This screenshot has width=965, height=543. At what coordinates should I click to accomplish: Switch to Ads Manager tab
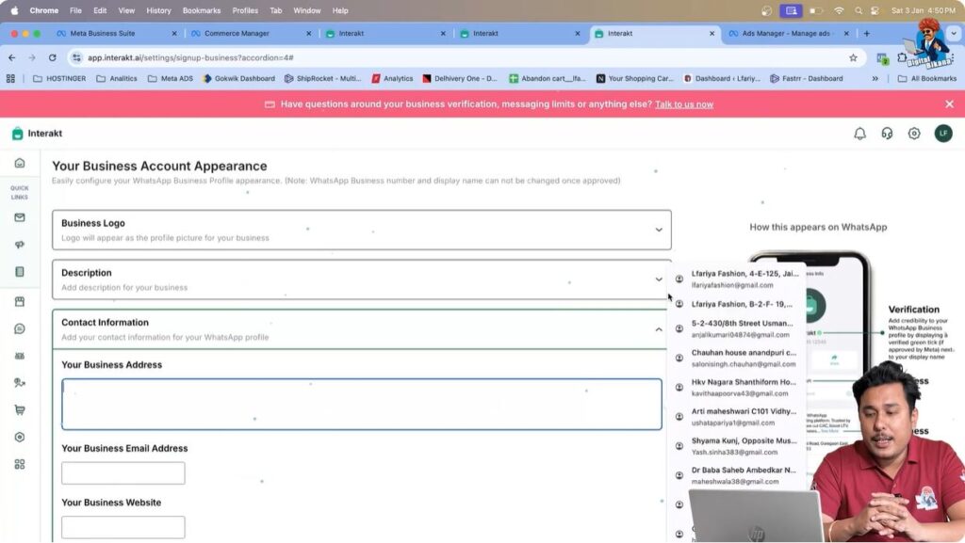coord(786,33)
